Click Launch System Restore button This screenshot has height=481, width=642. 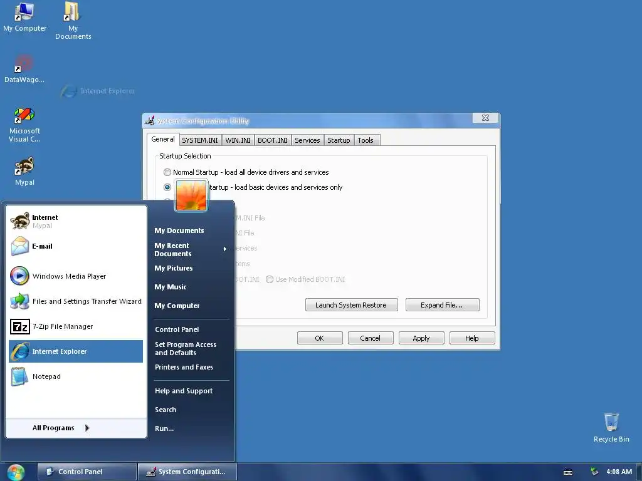pos(351,305)
